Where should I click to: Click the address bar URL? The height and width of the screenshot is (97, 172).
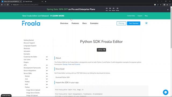click(x=26, y=5)
